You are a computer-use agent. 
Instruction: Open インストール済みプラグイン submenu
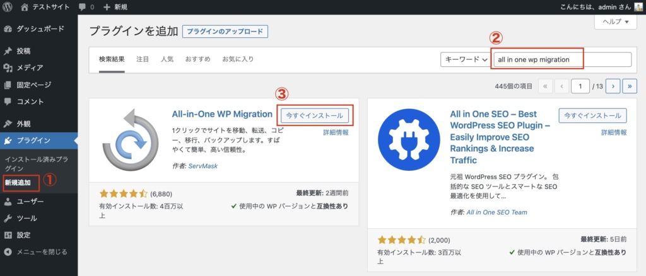(37, 163)
